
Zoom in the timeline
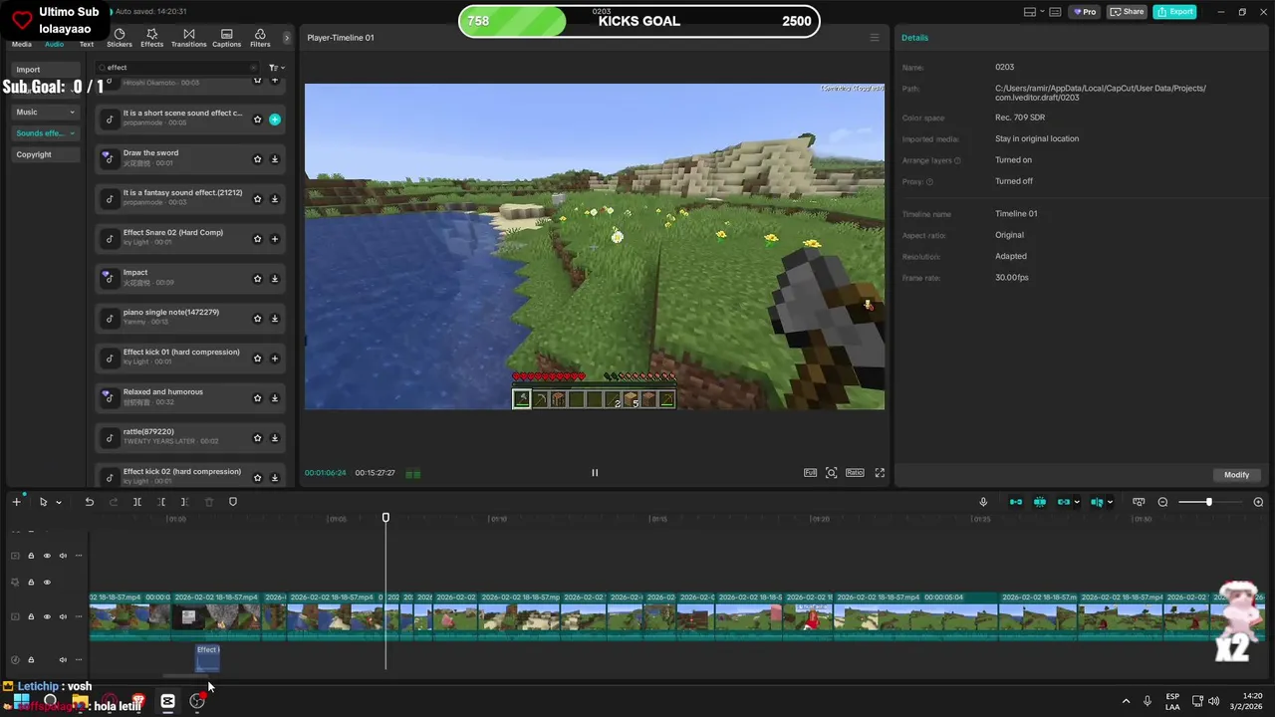pyautogui.click(x=1258, y=502)
